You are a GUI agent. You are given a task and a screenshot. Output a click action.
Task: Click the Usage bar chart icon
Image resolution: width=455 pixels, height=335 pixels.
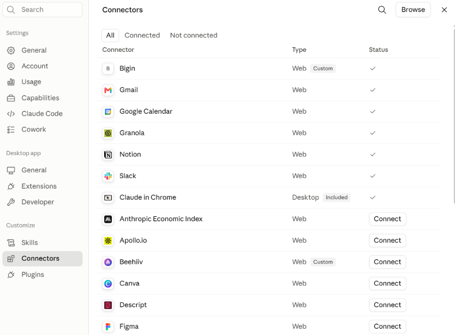pos(11,82)
